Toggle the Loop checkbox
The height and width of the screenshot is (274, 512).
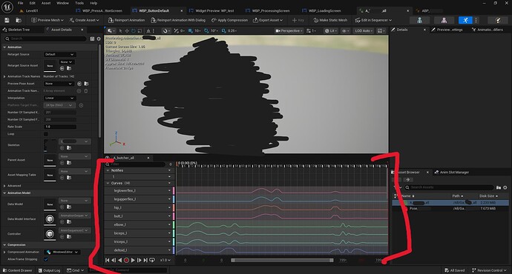pos(46,134)
